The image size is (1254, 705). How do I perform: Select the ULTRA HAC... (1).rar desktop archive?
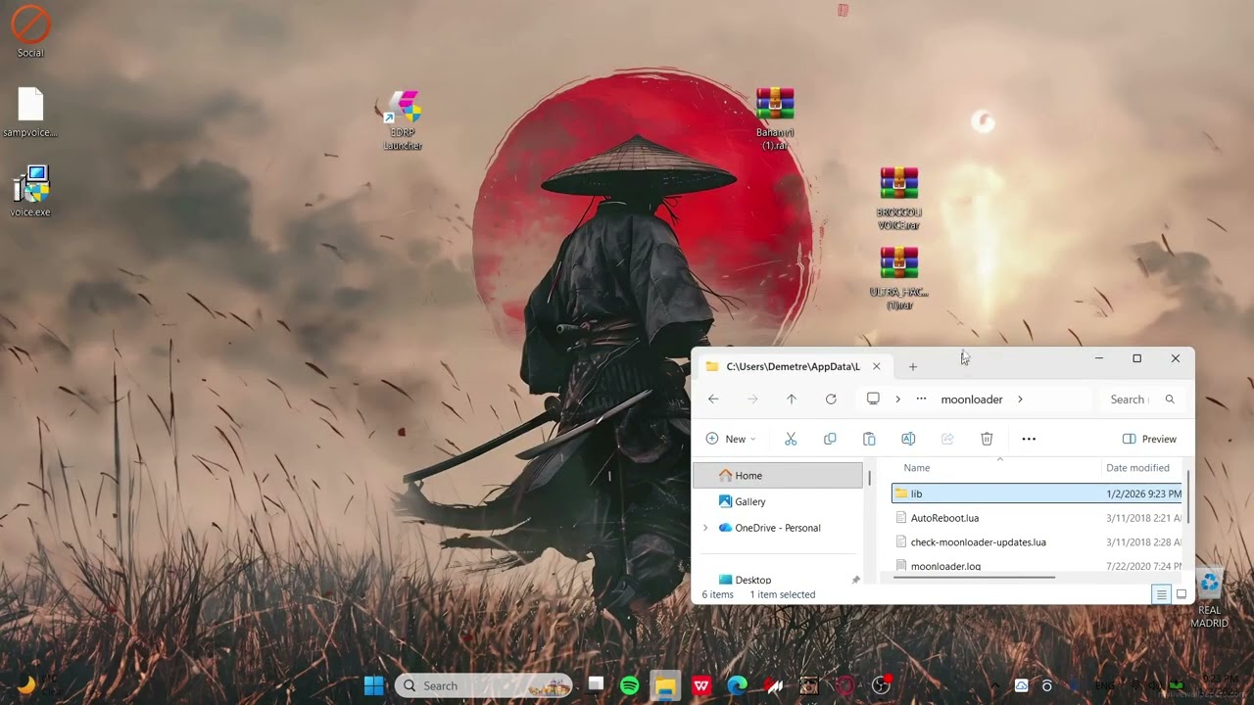(899, 279)
